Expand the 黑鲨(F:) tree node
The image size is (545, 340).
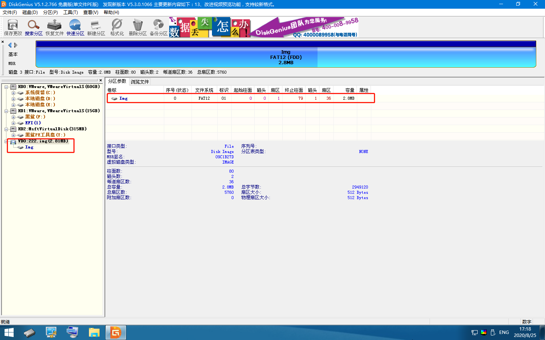click(13, 117)
